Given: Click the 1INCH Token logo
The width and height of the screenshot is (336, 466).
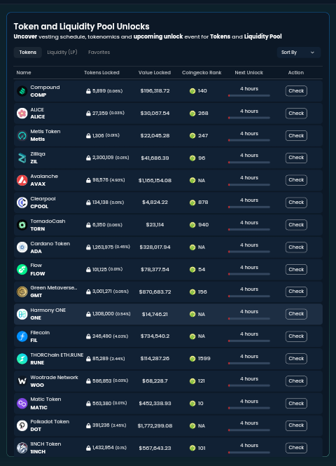Looking at the screenshot, I should 22,448.
